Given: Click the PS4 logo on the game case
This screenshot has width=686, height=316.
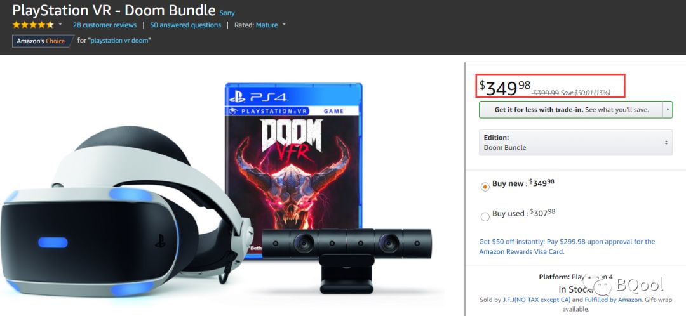Looking at the screenshot, I should pyautogui.click(x=259, y=97).
